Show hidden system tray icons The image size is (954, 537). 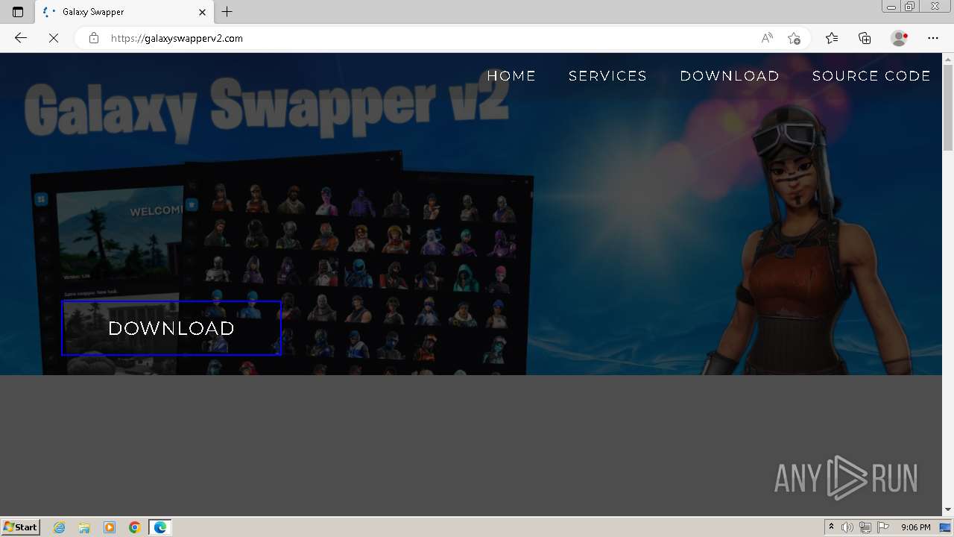tap(831, 527)
